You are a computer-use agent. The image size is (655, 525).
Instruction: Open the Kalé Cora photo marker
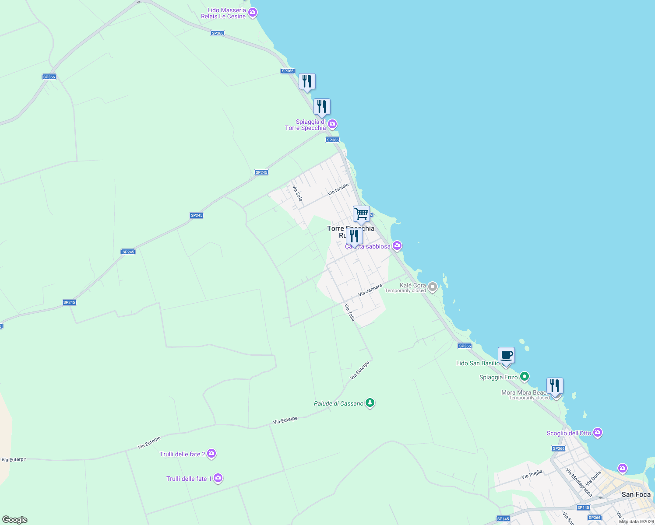tap(432, 287)
